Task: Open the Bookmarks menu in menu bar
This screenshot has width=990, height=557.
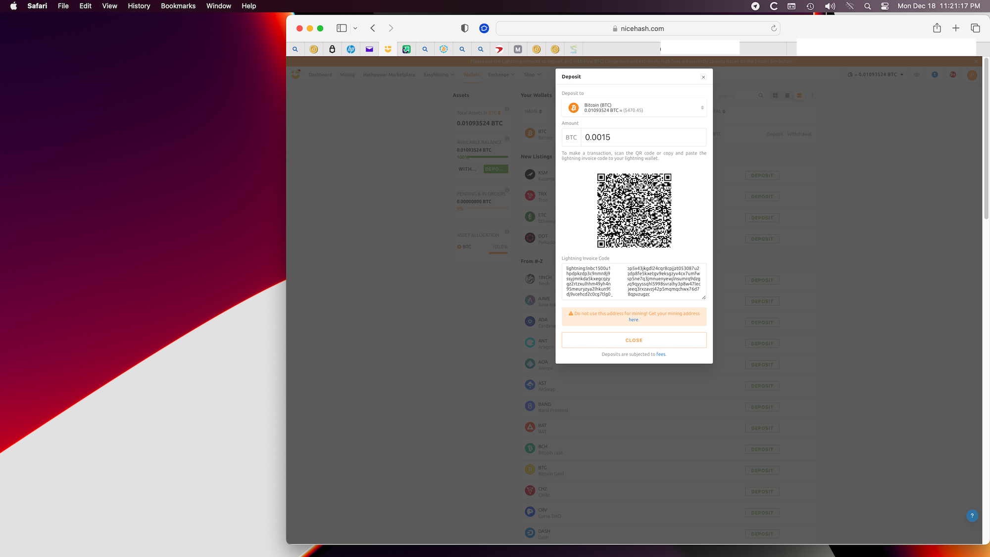Action: [178, 6]
